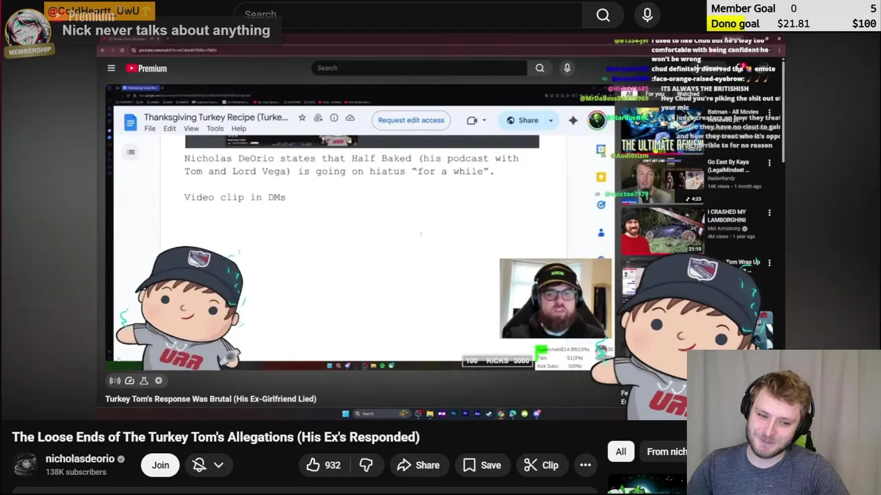This screenshot has width=881, height=495.
Task: Click the inner player search magnifier icon
Action: [540, 68]
